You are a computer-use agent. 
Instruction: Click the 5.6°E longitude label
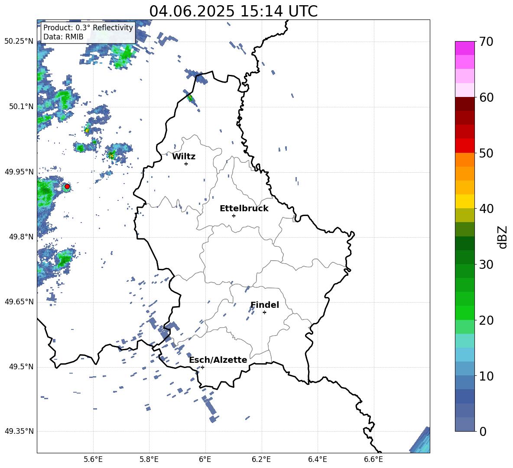(93, 459)
